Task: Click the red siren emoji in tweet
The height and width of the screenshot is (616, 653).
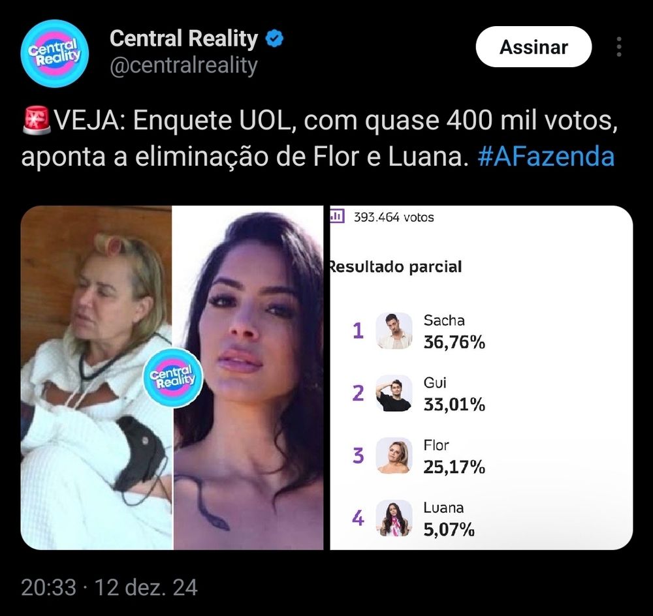Action: pos(37,121)
